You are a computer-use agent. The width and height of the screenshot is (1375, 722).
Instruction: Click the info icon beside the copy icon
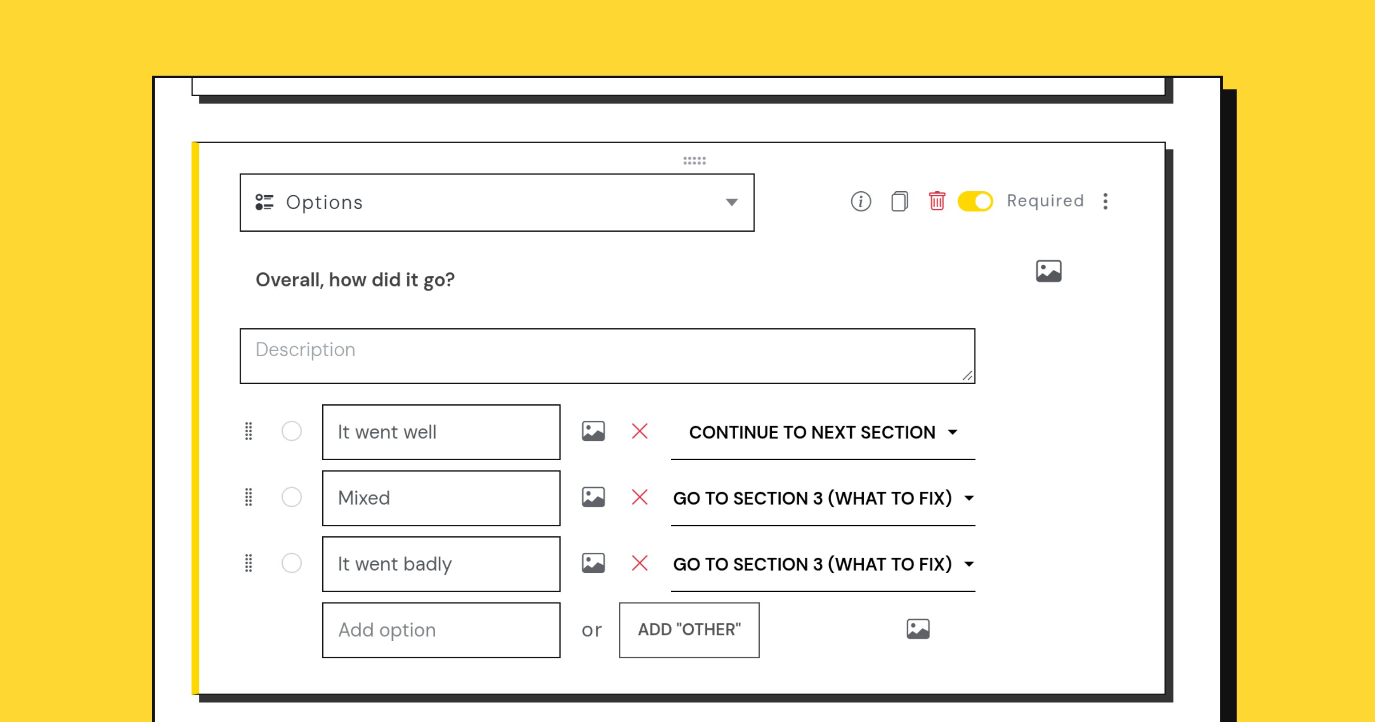[x=860, y=201]
